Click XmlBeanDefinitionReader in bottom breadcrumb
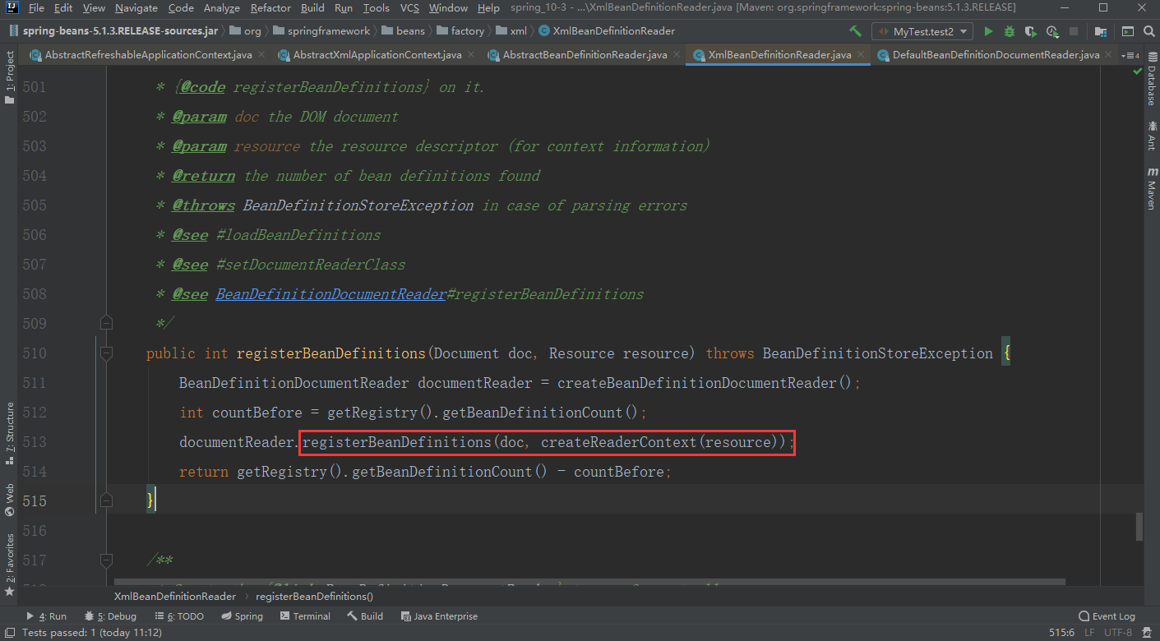Screen dimensions: 1160x641 coord(175,597)
